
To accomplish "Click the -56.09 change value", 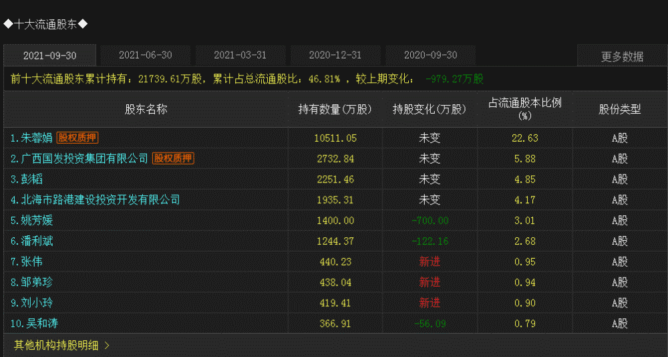I will [430, 324].
